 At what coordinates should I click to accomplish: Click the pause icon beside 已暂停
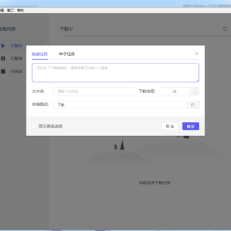coord(3,58)
